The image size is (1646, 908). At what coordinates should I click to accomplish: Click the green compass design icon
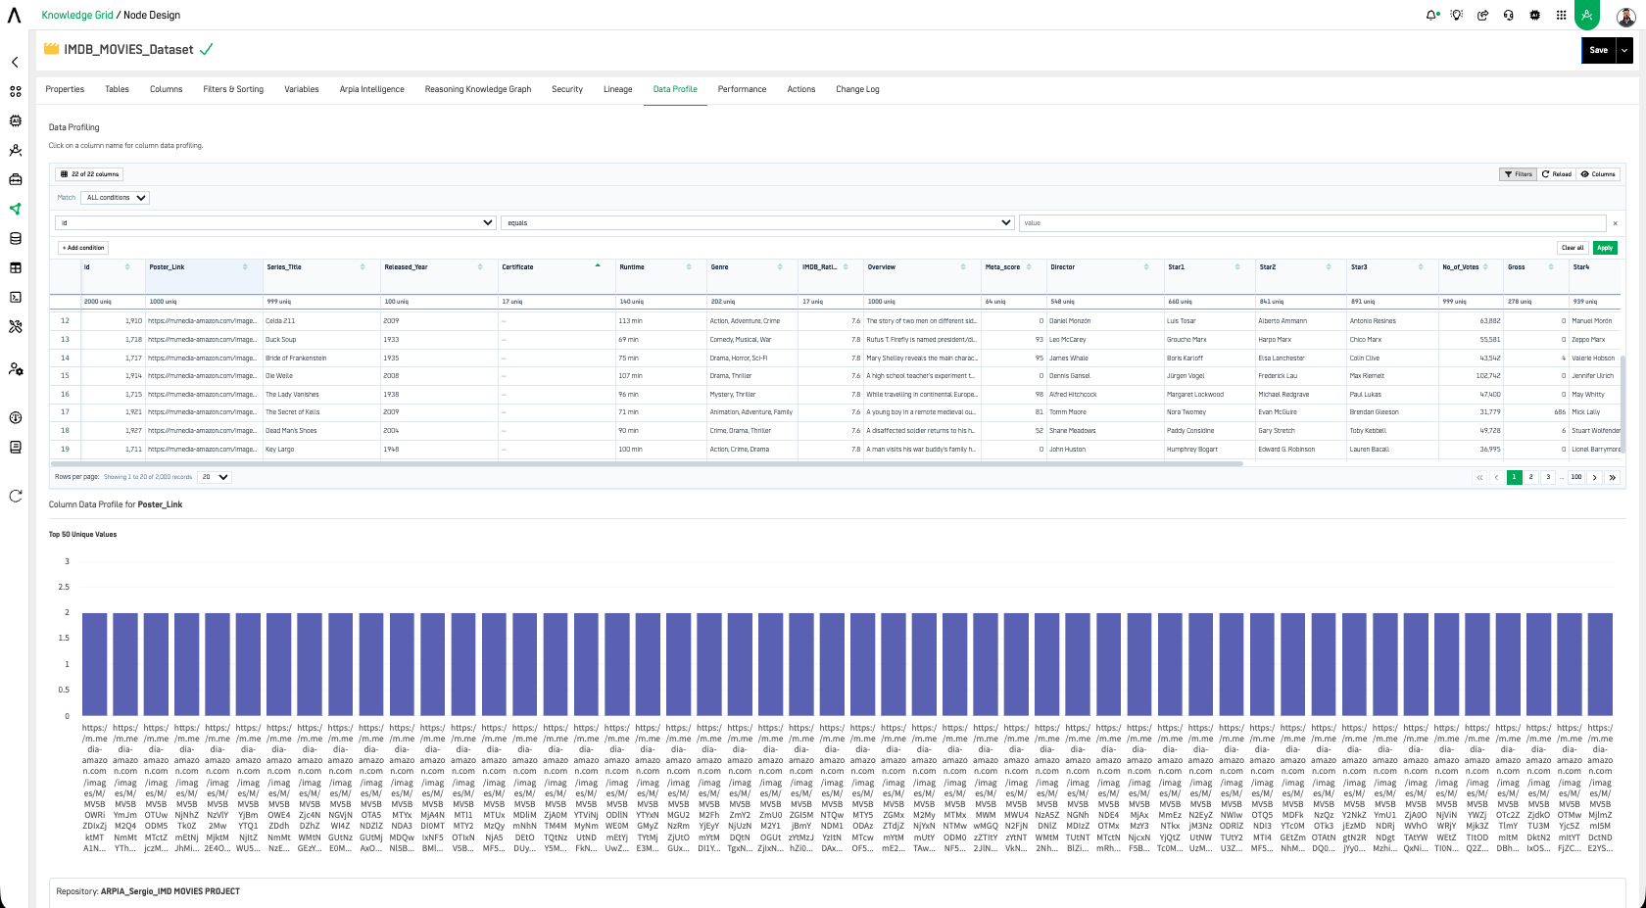1587,15
